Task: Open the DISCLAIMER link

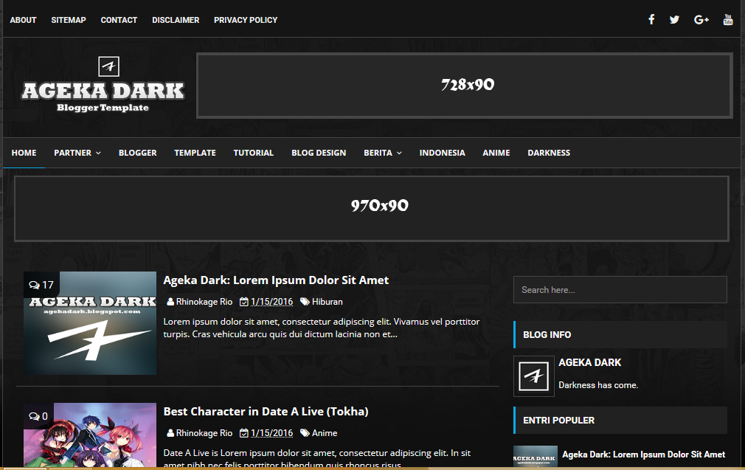Action: coord(176,20)
